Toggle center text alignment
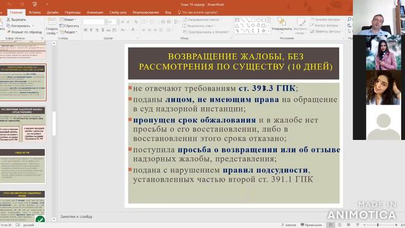 coord(149,30)
